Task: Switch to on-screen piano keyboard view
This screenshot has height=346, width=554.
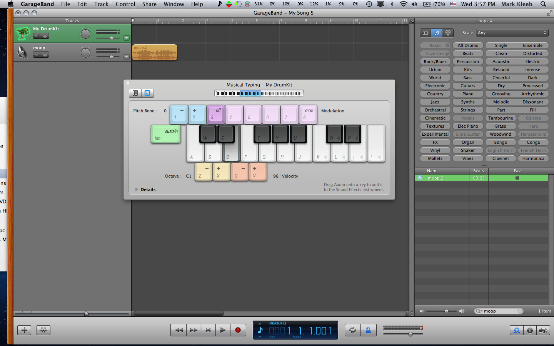Action: 135,93
